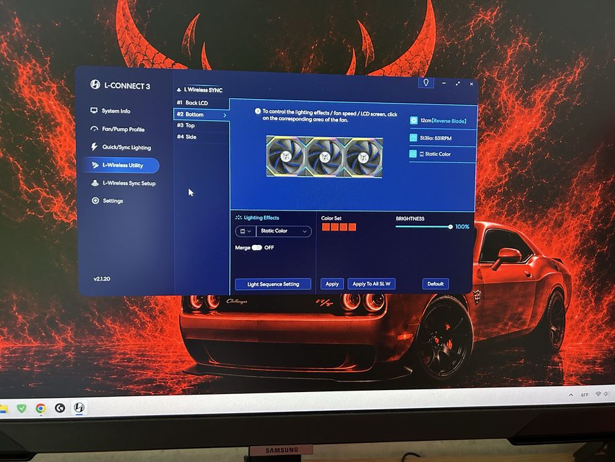Expand the #2 Bottom group chevron
The height and width of the screenshot is (462, 615).
click(225, 115)
